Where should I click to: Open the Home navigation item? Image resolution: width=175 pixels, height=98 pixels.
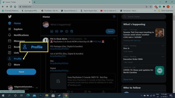[15, 23]
